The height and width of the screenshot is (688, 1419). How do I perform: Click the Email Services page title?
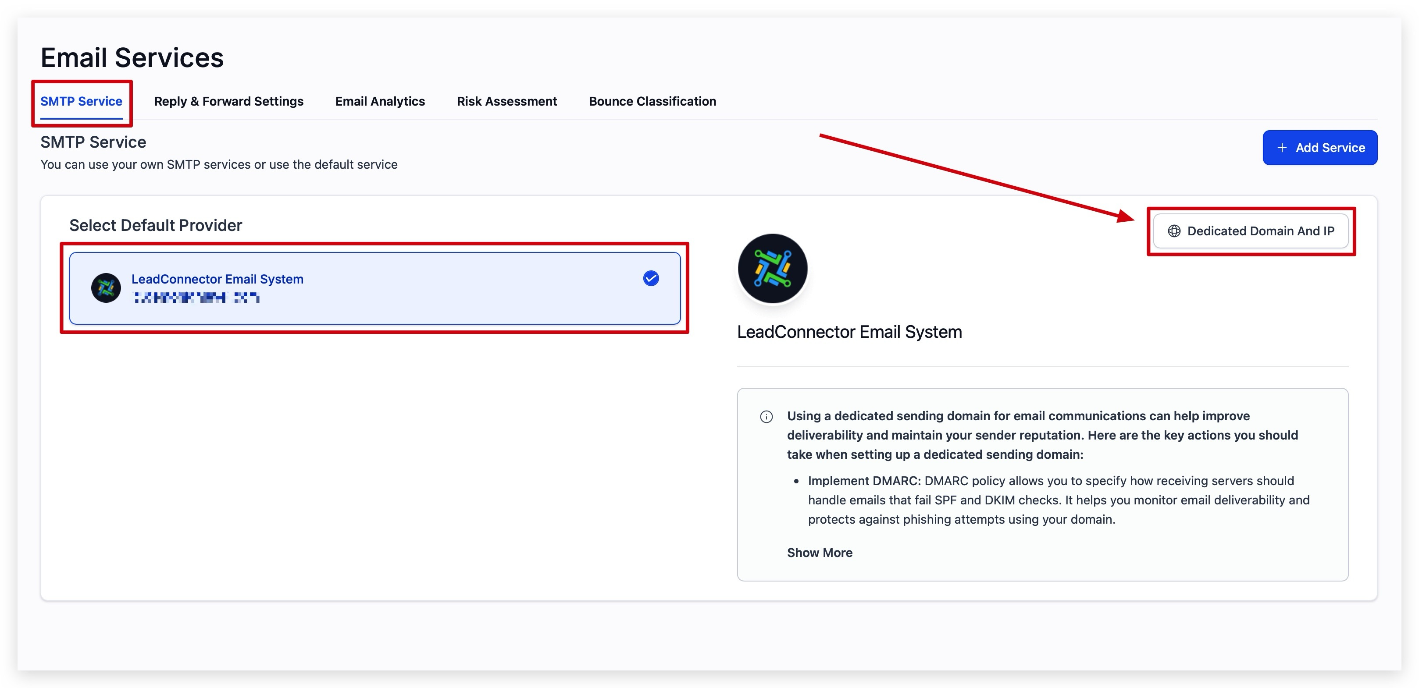coord(132,58)
